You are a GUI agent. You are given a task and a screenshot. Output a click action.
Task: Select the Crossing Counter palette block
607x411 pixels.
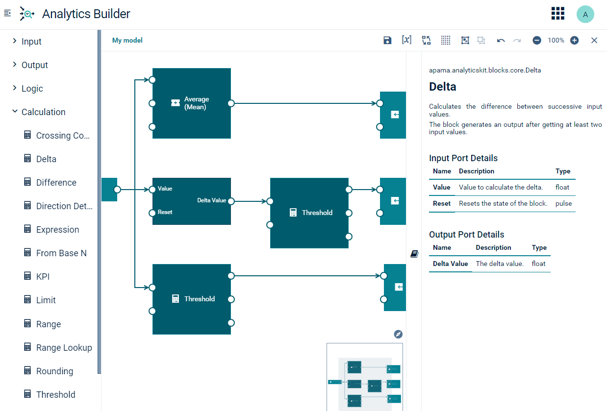(57, 136)
